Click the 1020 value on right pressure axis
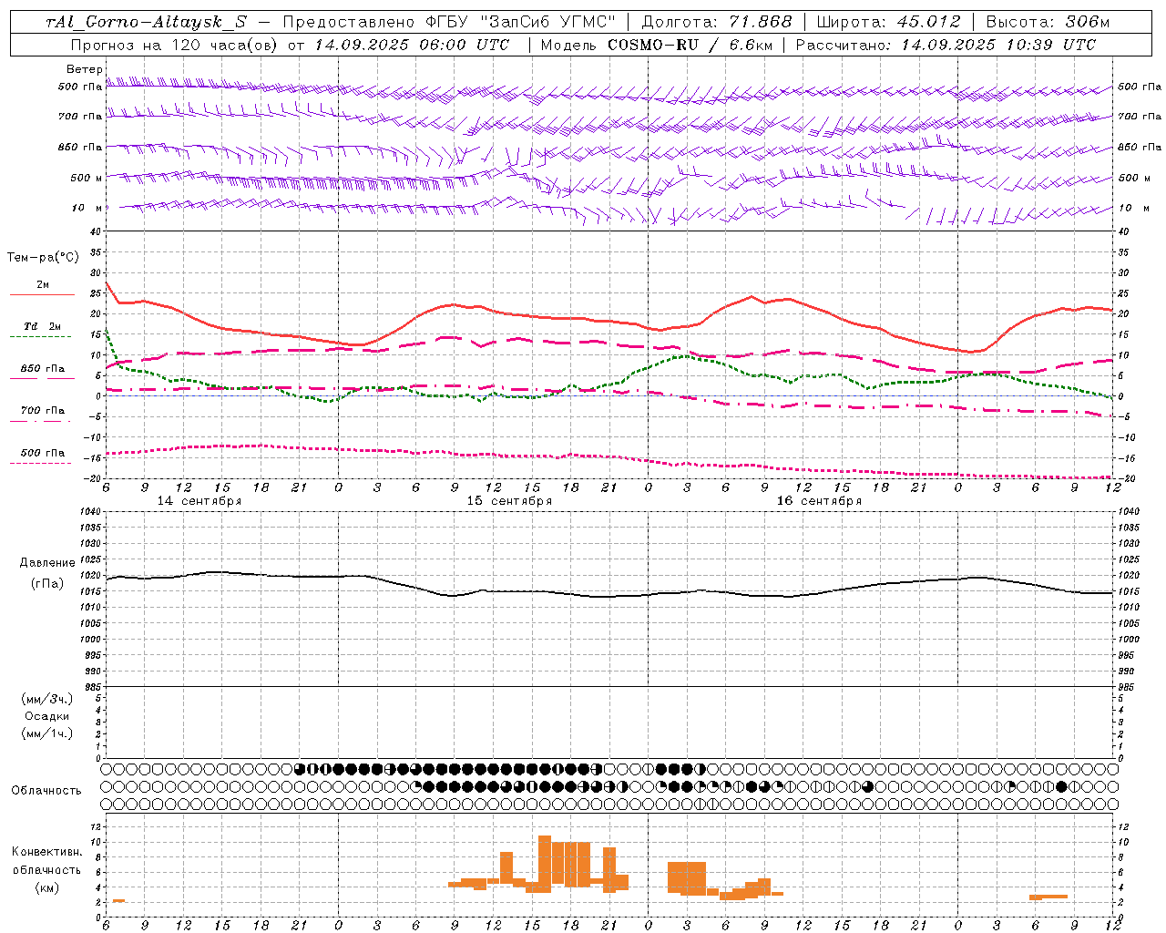Image resolution: width=1166 pixels, height=933 pixels. click(1129, 576)
